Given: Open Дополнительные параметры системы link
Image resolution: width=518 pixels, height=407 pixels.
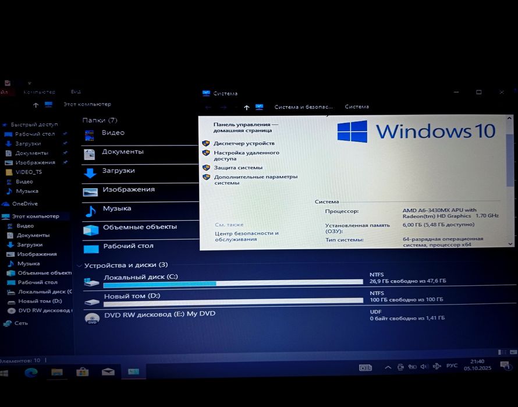Looking at the screenshot, I should click(x=256, y=179).
